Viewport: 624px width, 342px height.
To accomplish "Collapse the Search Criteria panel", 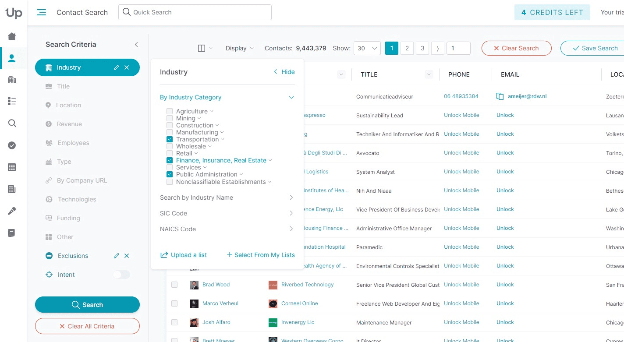I will click(x=136, y=45).
